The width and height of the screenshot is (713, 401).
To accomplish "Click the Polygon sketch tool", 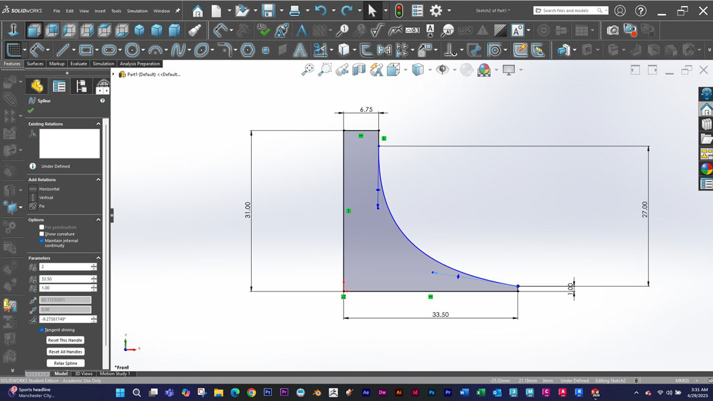I will tap(248, 50).
